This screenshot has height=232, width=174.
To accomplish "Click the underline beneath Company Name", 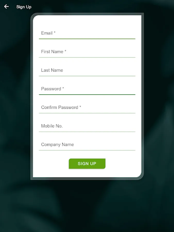I will click(87, 150).
